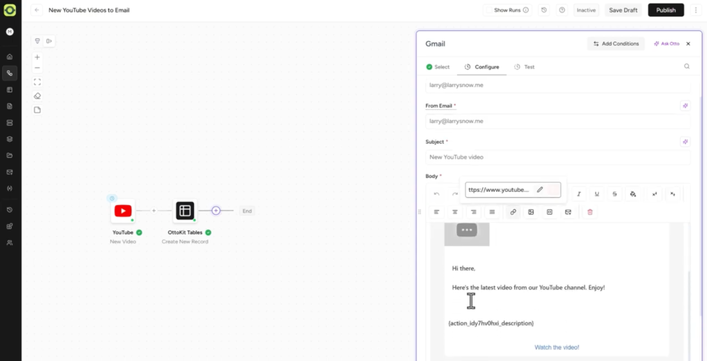This screenshot has width=707, height=361.
Task: Zoom in on the canvas
Action: click(37, 57)
